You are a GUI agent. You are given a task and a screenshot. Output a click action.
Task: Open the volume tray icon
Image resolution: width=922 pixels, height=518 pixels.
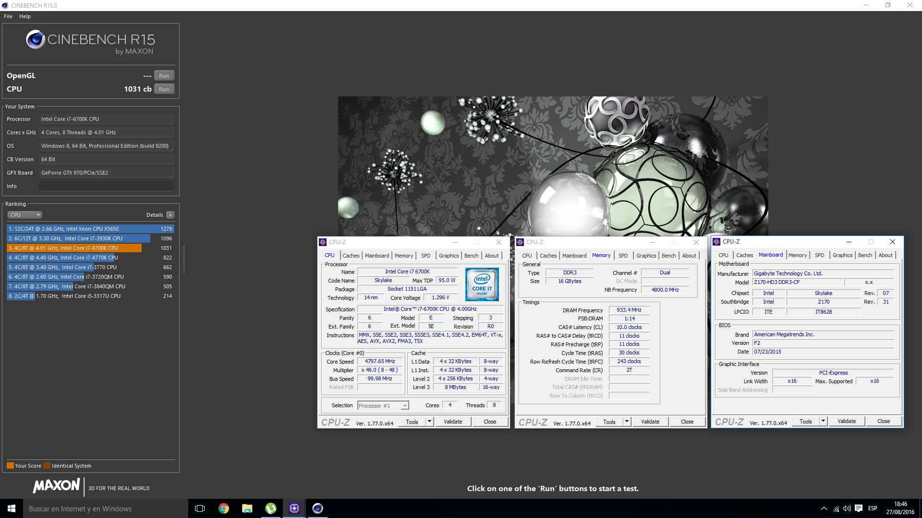(x=847, y=508)
